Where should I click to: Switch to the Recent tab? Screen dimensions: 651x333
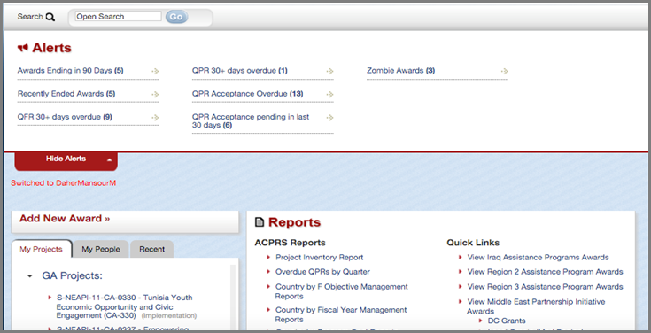point(152,249)
